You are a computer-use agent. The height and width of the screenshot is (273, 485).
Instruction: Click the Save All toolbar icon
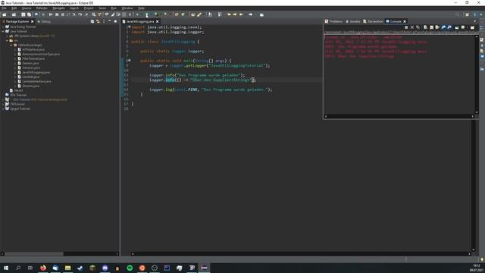click(x=29, y=14)
